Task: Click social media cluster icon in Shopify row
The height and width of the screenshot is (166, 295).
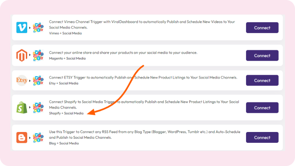Action: tap(38, 107)
